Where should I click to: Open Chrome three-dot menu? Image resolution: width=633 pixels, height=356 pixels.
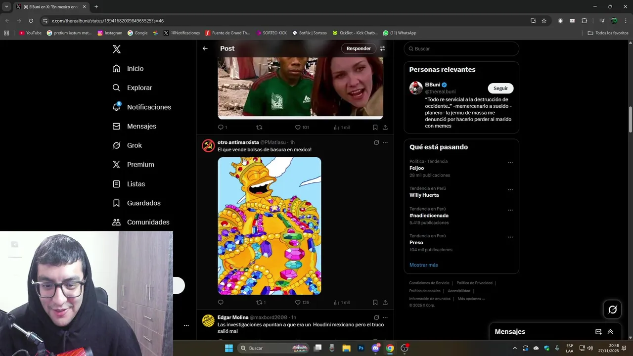pyautogui.click(x=626, y=21)
